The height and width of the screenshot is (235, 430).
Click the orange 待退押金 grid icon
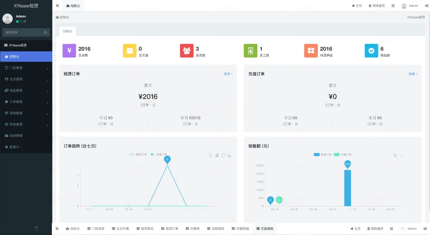tap(311, 51)
